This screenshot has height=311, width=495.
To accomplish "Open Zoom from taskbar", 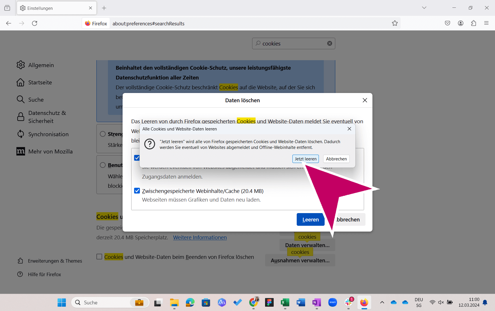I will (x=333, y=302).
